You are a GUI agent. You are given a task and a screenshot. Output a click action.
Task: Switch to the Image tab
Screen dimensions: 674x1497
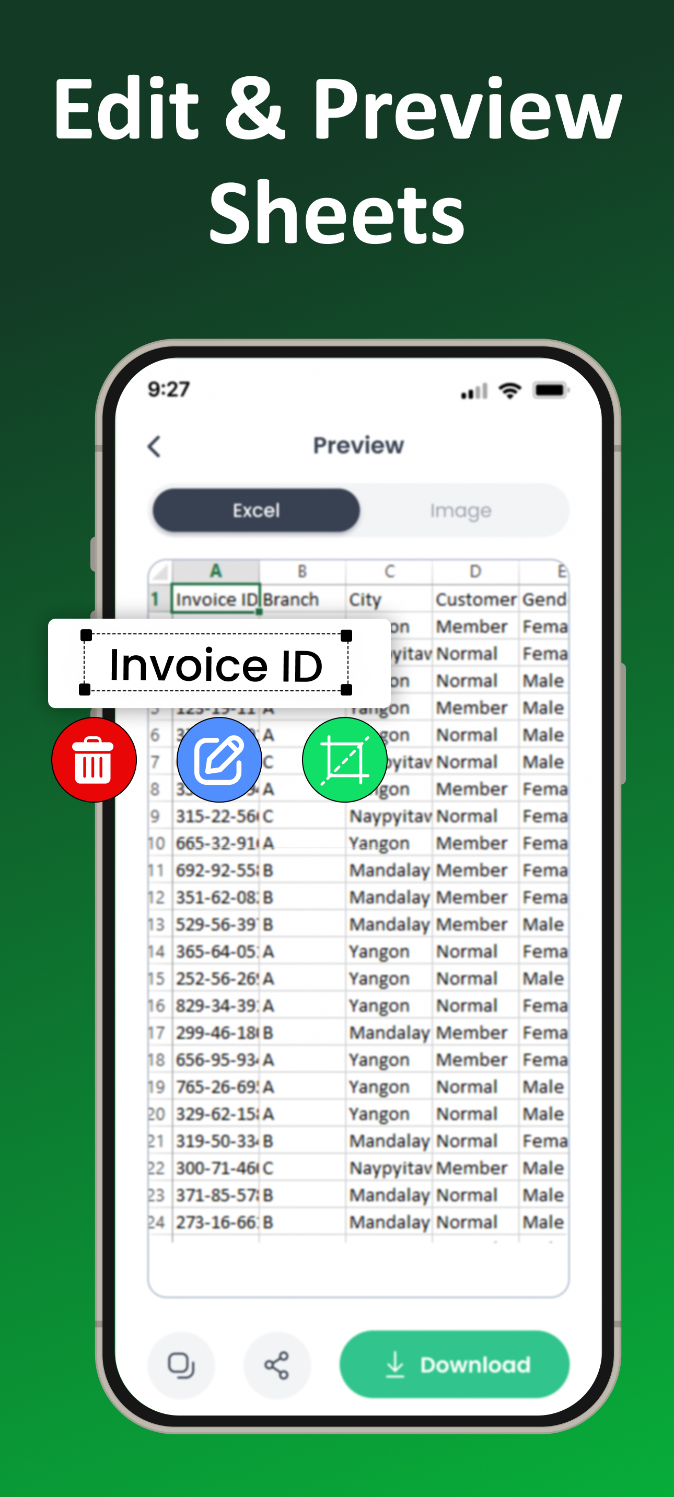point(461,510)
